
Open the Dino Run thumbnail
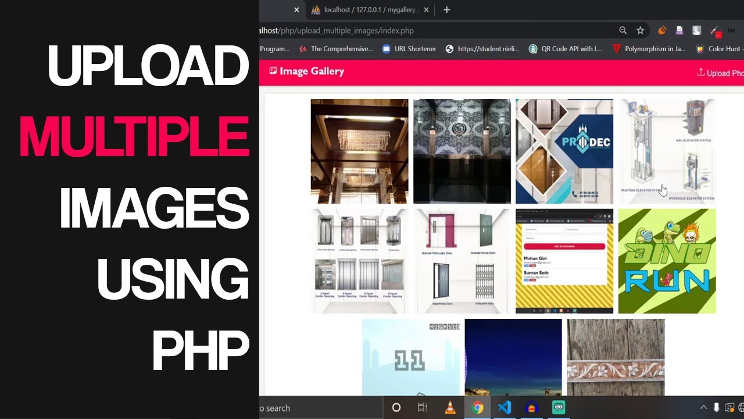pyautogui.click(x=667, y=261)
